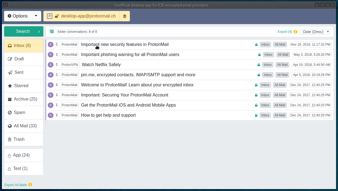The height and width of the screenshot is (191, 338).
Task: Click the lock icon next to Test (1)
Action: coord(9,169)
